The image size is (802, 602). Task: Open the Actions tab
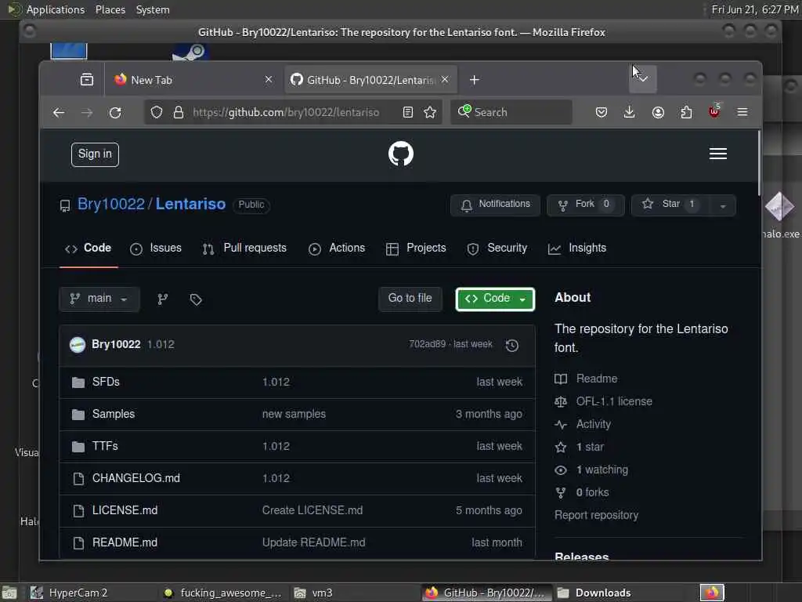pos(337,248)
